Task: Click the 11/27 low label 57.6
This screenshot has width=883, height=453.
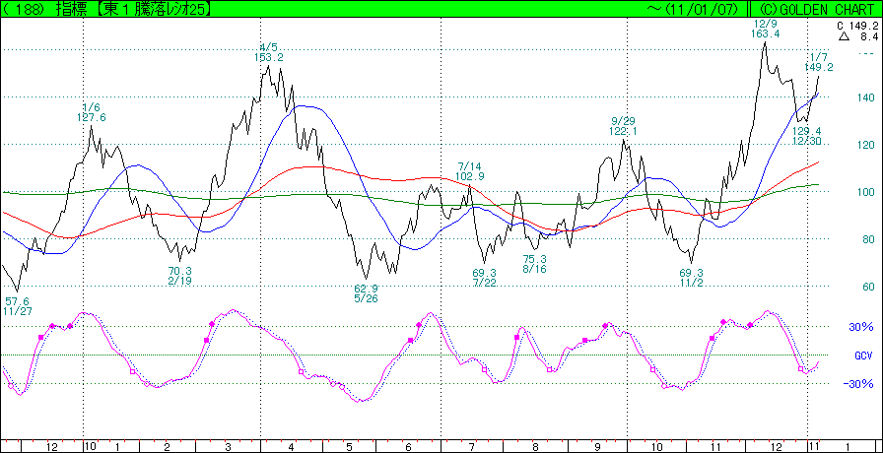Action: coord(18,301)
